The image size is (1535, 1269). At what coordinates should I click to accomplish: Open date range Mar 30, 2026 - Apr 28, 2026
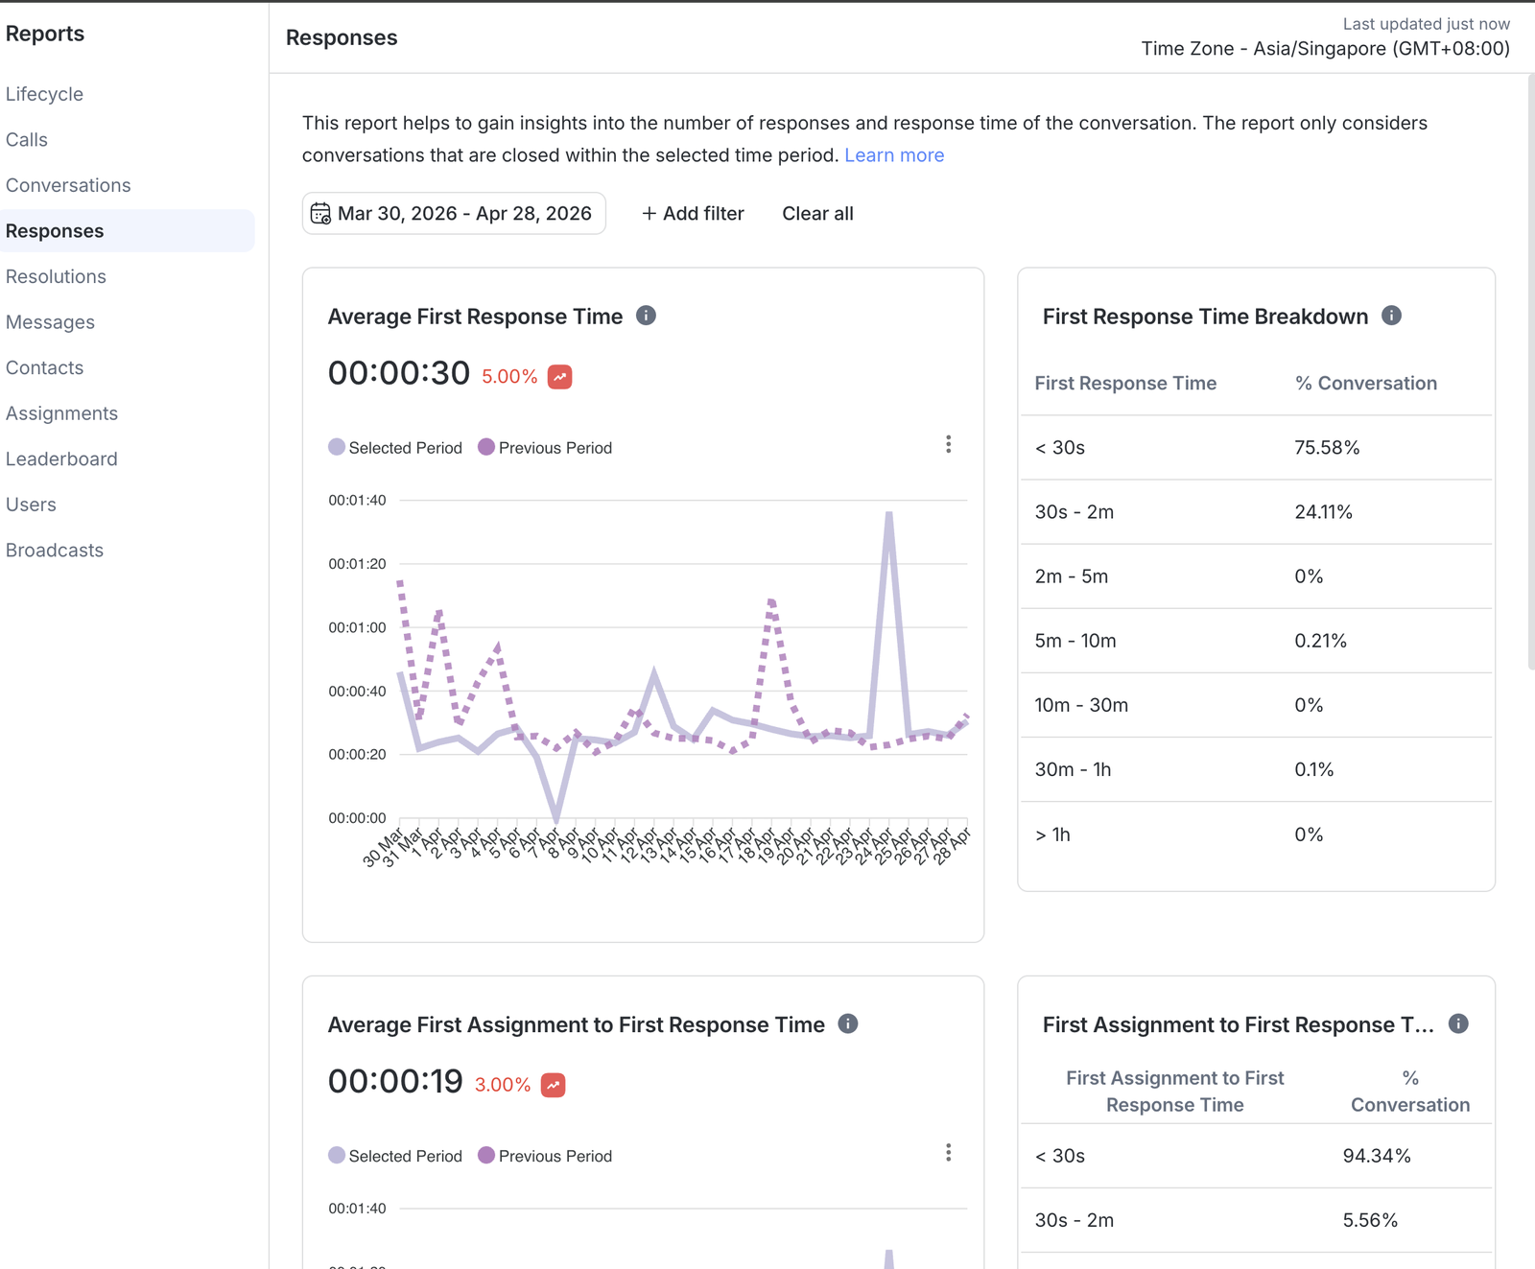coord(454,213)
